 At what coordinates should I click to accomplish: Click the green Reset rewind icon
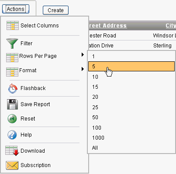click(12, 119)
